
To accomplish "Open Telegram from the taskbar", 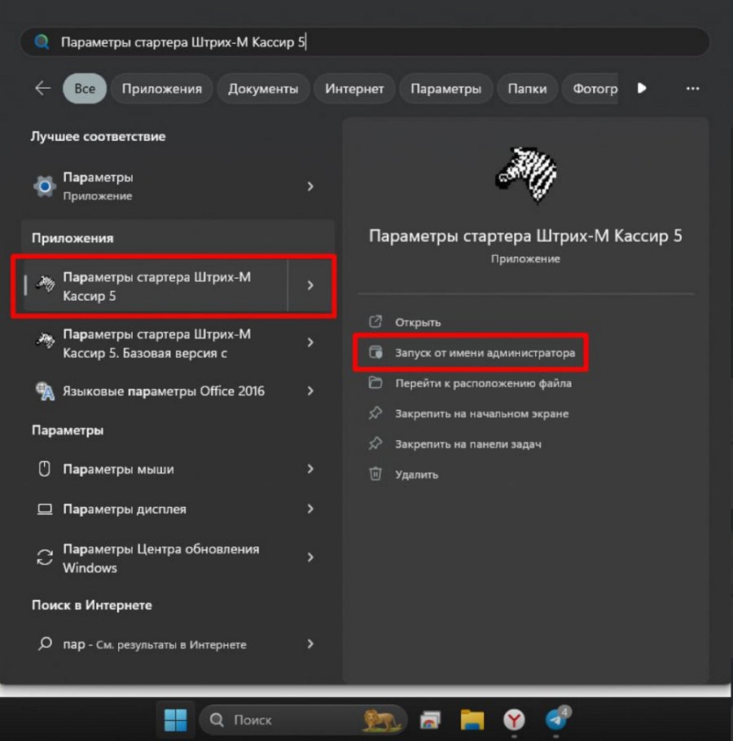I will pyautogui.click(x=556, y=720).
